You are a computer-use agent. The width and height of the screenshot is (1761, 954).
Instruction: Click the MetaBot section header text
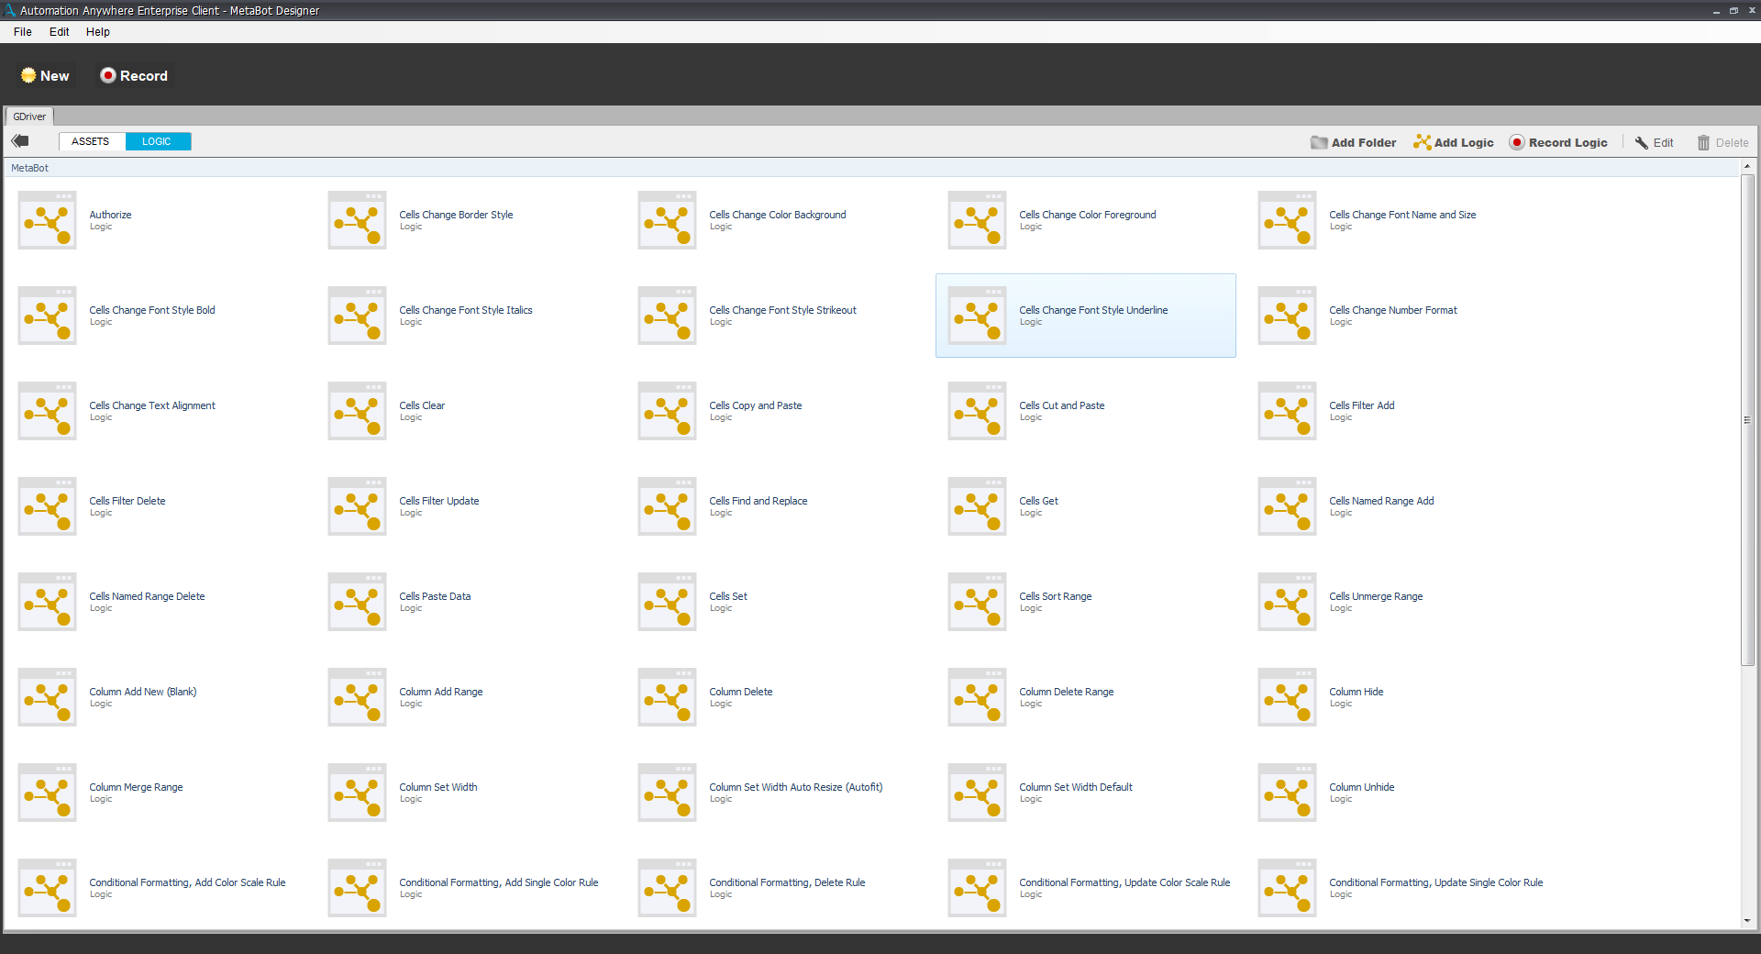[x=29, y=168]
